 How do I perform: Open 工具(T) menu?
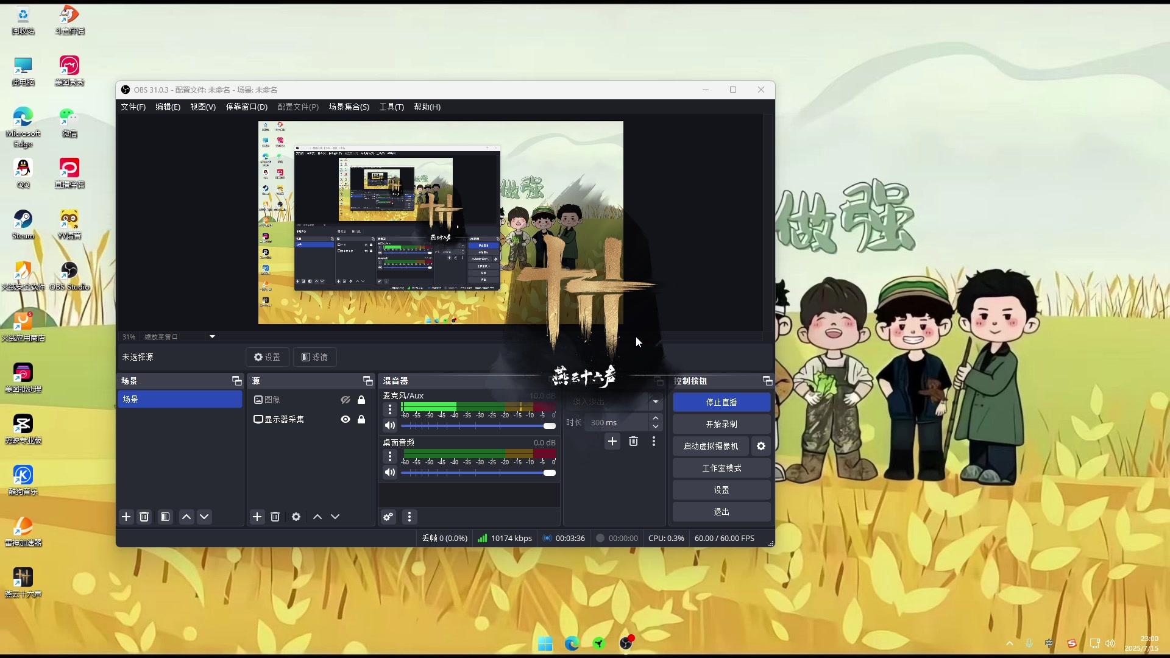pyautogui.click(x=392, y=107)
